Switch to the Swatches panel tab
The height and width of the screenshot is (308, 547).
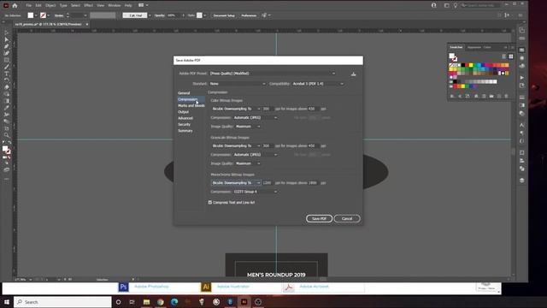click(456, 47)
